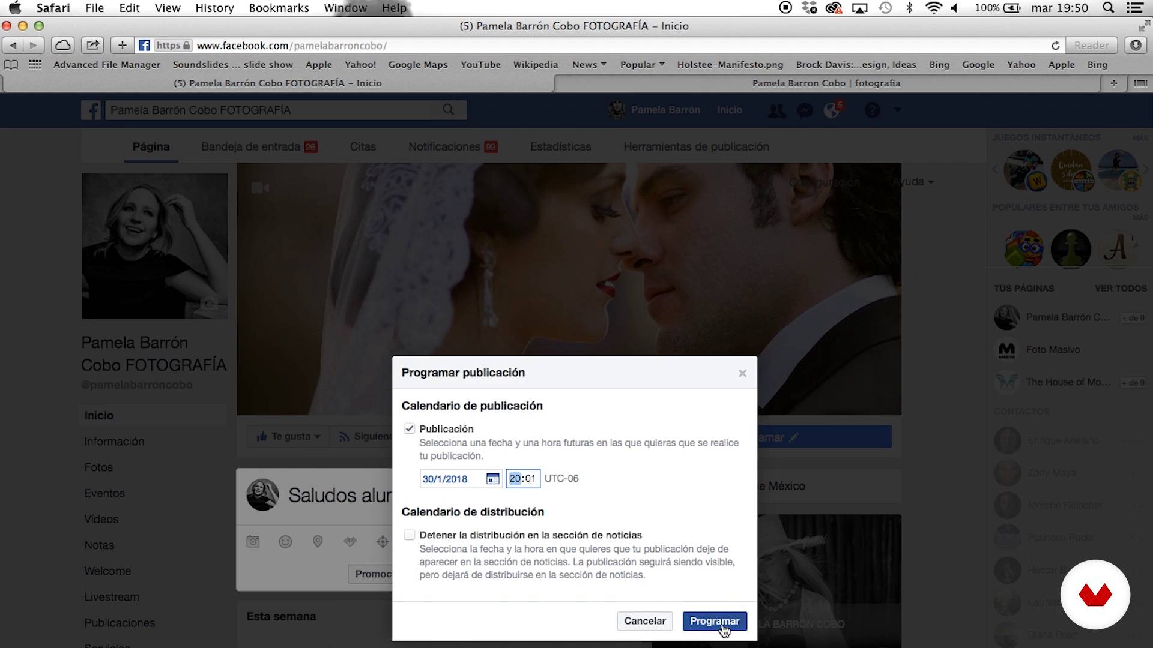This screenshot has height=648, width=1153.
Task: Open Fotos in page sidebar
Action: click(98, 467)
